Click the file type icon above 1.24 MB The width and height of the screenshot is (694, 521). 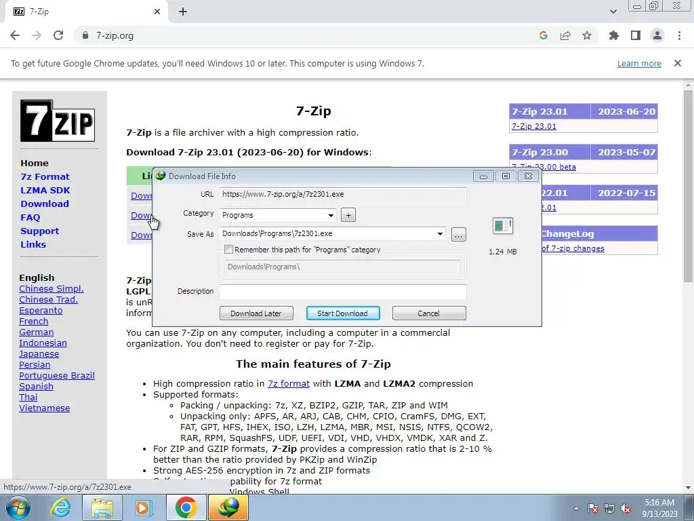tap(503, 225)
